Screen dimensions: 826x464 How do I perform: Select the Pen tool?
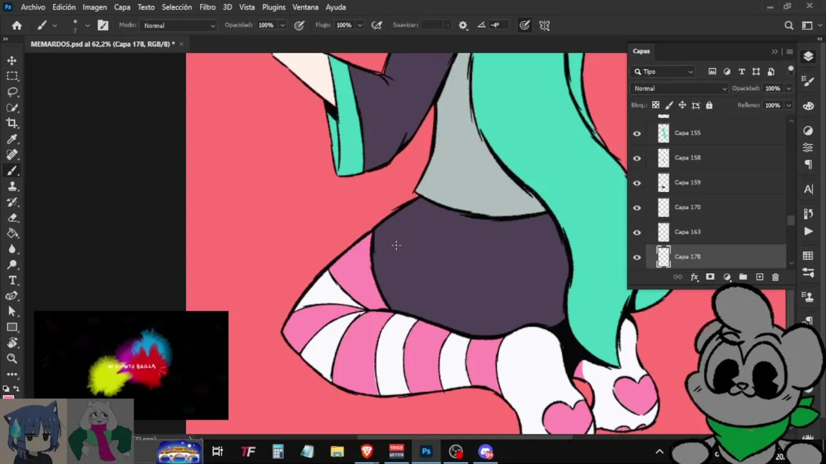12,296
